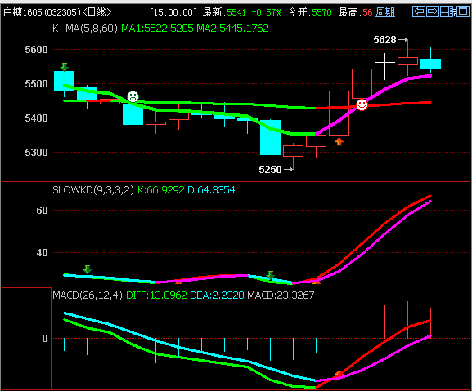Click the single window view icon
The image size is (472, 391).
pyautogui.click(x=463, y=11)
